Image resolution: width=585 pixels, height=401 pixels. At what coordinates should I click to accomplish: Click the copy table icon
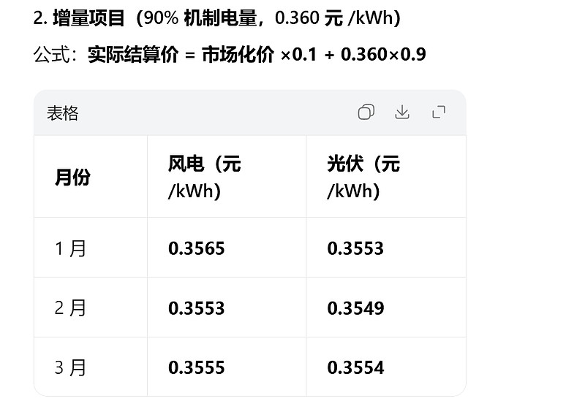pyautogui.click(x=366, y=112)
